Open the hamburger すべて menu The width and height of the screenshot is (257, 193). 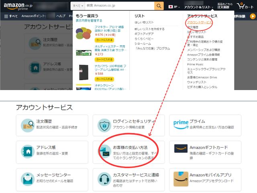[x=11, y=16]
